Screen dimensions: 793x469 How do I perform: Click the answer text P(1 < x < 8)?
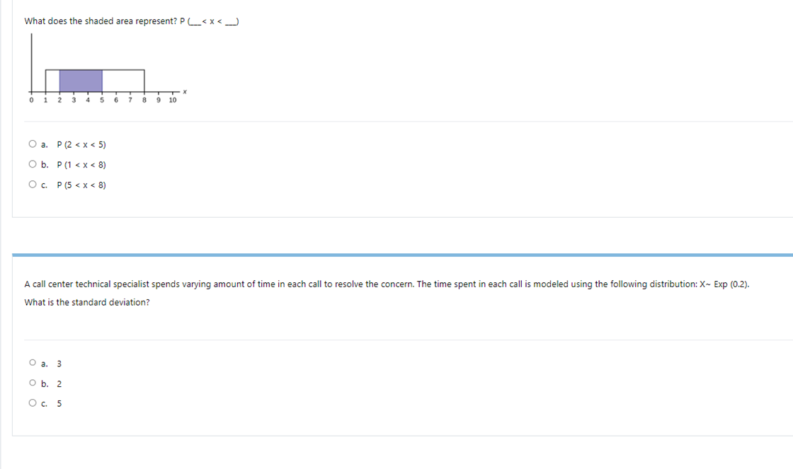[81, 165]
